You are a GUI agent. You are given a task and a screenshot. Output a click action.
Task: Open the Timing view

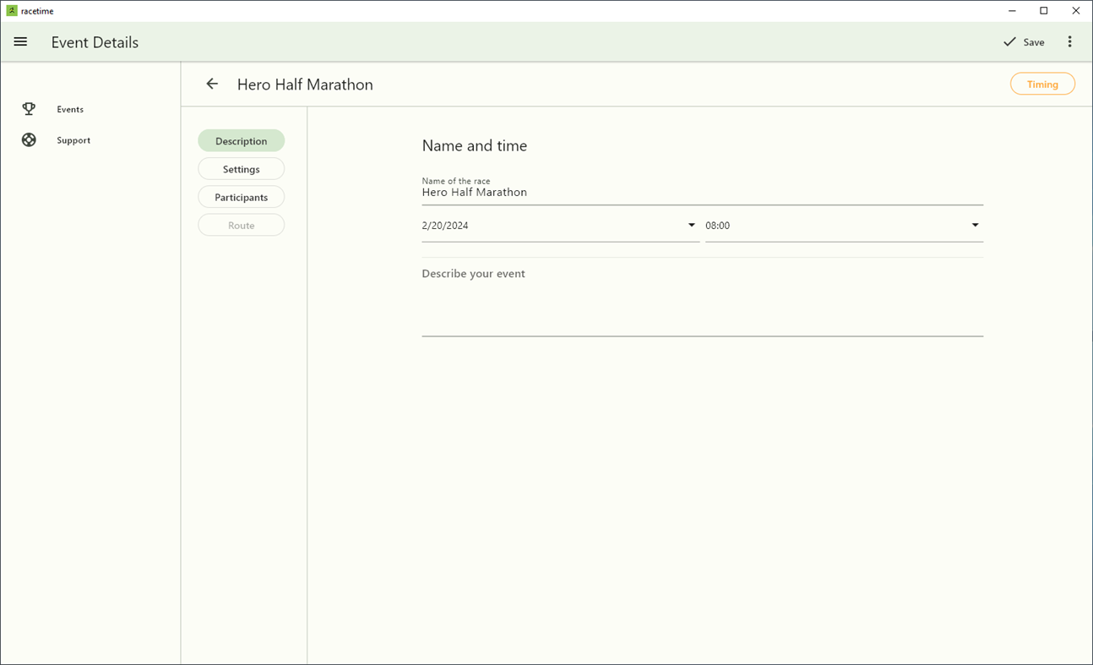[1042, 84]
